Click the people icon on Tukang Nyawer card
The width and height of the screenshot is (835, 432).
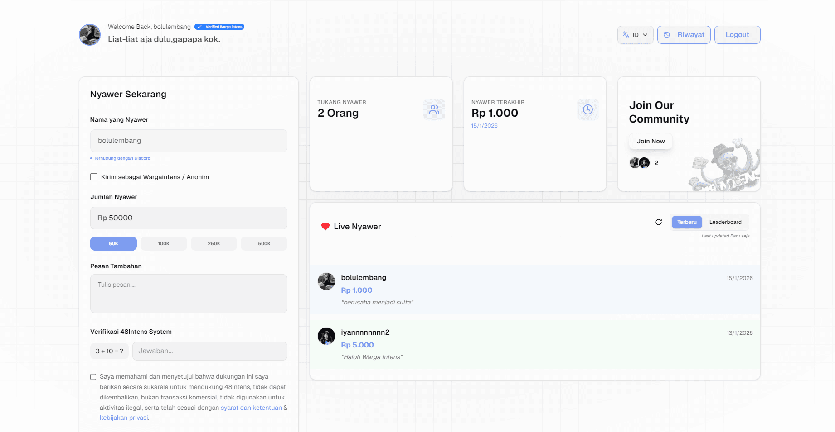[434, 109]
